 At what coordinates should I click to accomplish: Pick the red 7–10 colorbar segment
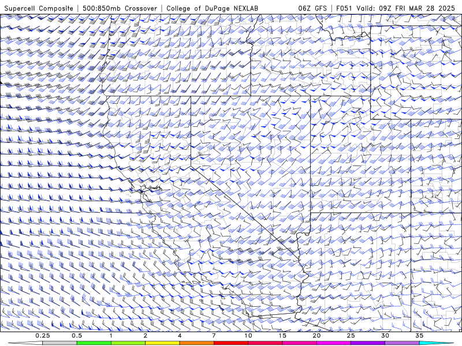point(231,343)
